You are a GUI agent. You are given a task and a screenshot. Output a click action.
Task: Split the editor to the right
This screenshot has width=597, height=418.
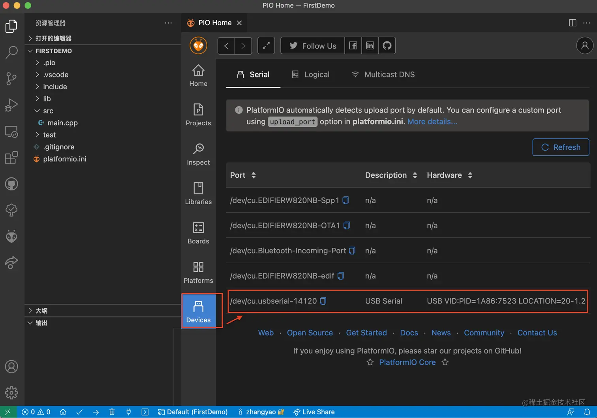(x=572, y=23)
